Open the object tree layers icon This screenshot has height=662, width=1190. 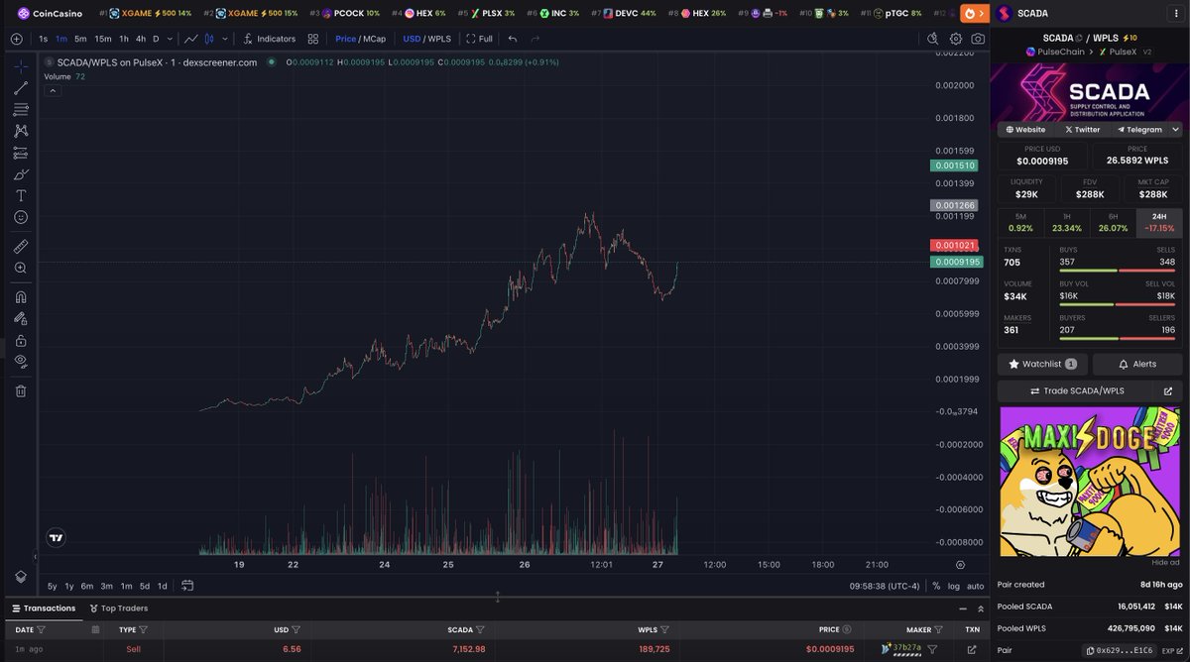pos(21,576)
